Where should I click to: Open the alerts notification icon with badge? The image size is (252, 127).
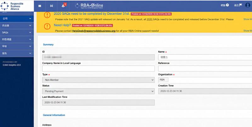coord(63,6)
